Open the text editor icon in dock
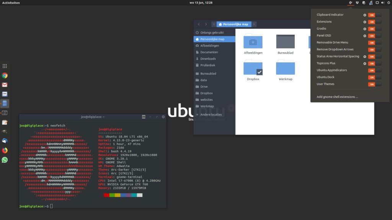Viewport: 392px width, 220px height. point(5,122)
